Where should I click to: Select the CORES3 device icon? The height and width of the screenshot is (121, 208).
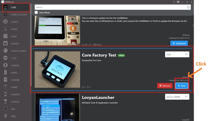click(5, 22)
